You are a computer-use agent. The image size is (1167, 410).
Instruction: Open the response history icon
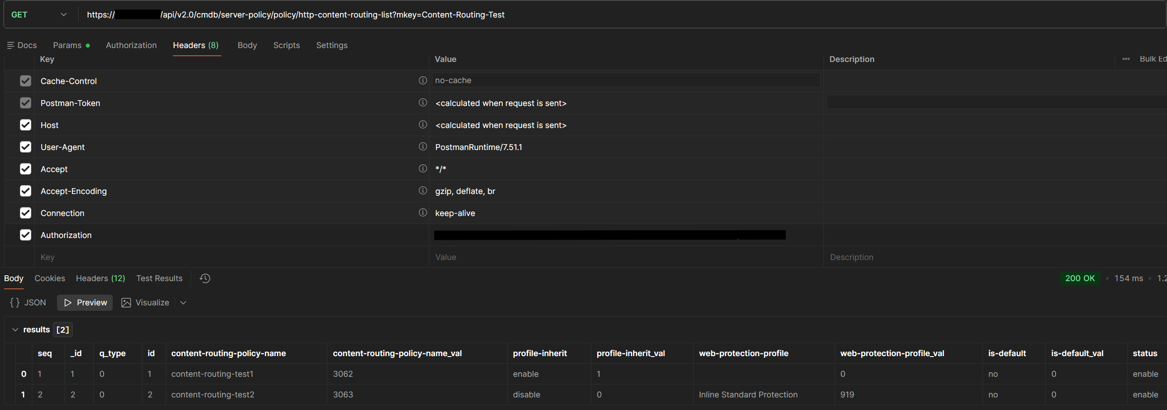click(205, 278)
